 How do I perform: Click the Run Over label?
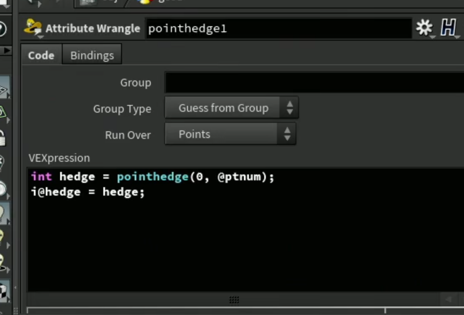128,135
